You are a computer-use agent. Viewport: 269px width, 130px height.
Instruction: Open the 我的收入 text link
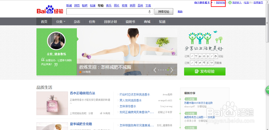pyautogui.click(x=237, y=3)
